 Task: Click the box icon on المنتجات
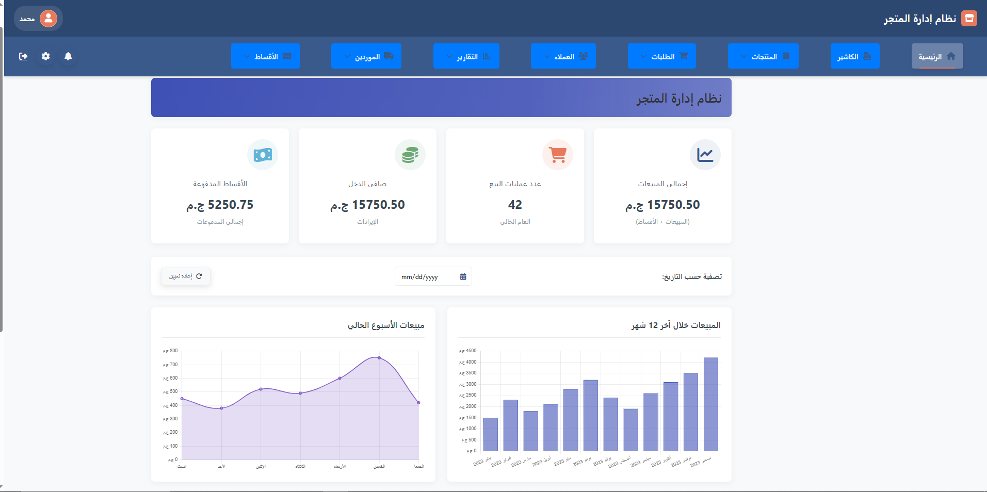point(786,56)
